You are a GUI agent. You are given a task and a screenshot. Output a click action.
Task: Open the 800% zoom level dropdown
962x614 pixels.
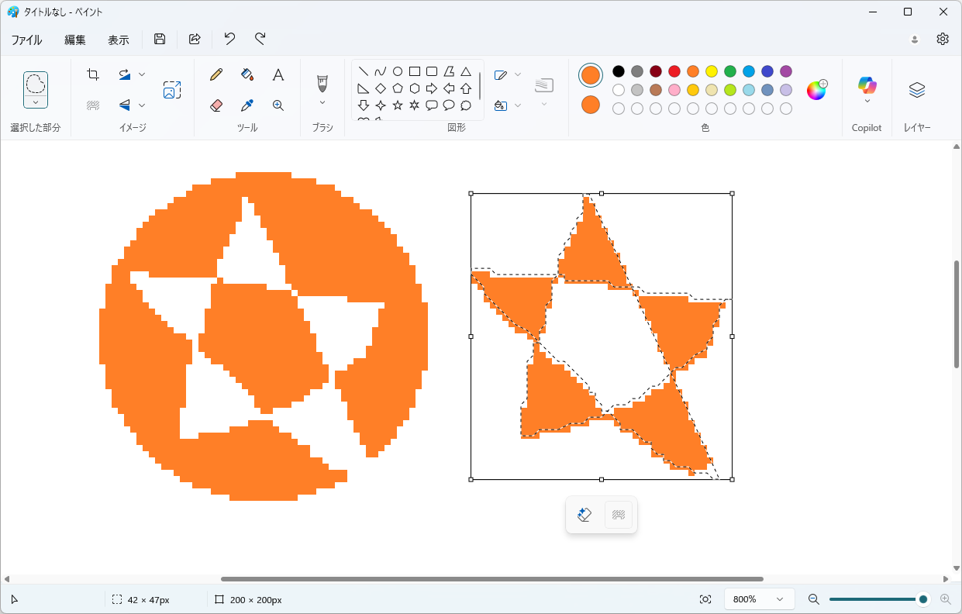[x=760, y=599]
